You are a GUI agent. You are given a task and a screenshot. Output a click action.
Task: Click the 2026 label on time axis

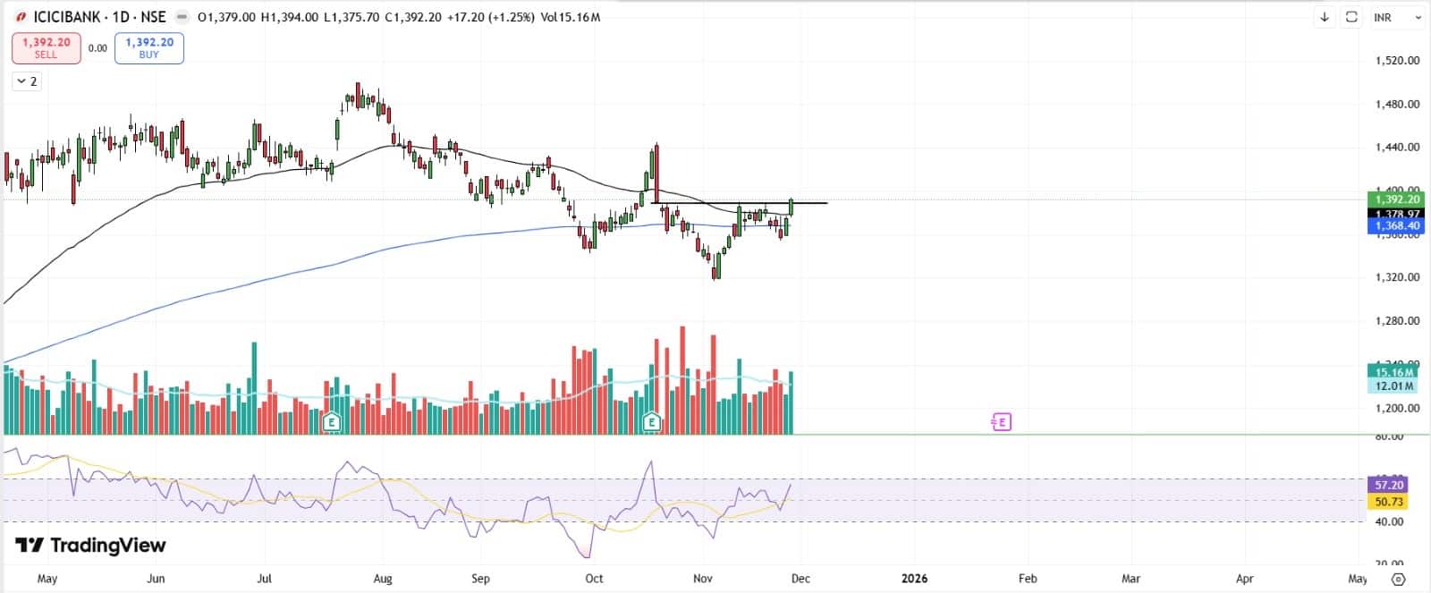(914, 579)
